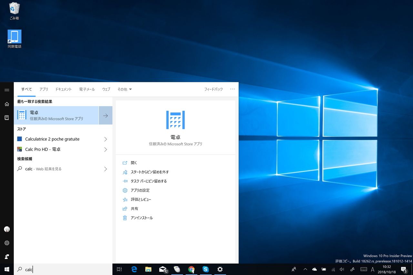This screenshot has width=413, height=275.
Task: Click the Calculator (電卓) icon in the preview pane
Action: [x=176, y=120]
